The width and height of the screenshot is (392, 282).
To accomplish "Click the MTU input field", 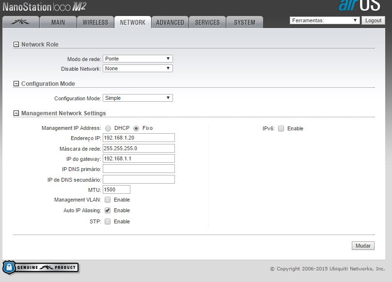I will (x=116, y=189).
